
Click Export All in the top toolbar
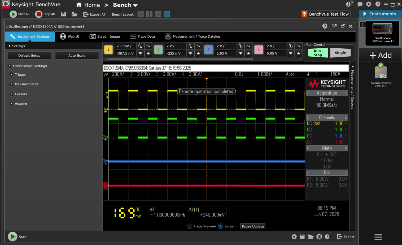coord(94,14)
